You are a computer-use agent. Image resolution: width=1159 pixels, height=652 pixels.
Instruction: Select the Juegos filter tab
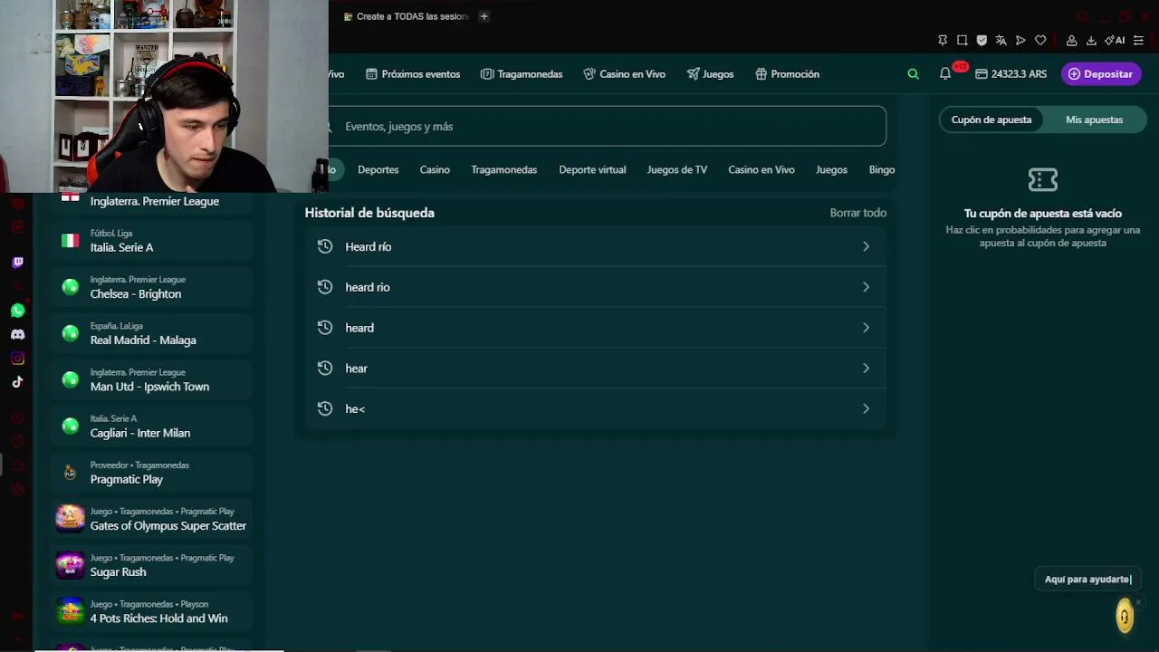[x=831, y=170]
